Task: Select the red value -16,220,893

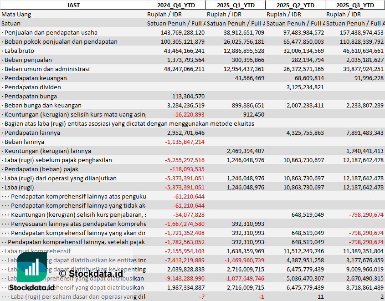Action: coord(189,115)
